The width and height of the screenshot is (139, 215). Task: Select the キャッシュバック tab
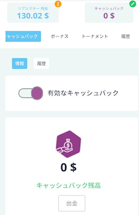coord(23,36)
